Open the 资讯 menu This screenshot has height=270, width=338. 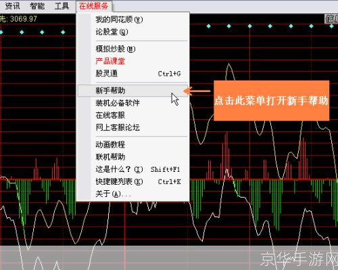point(12,6)
